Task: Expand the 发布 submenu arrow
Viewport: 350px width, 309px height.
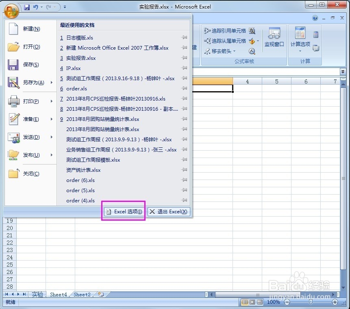Action: point(52,155)
